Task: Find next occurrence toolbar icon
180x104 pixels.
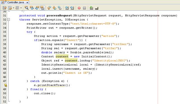Action: coord(37,8)
